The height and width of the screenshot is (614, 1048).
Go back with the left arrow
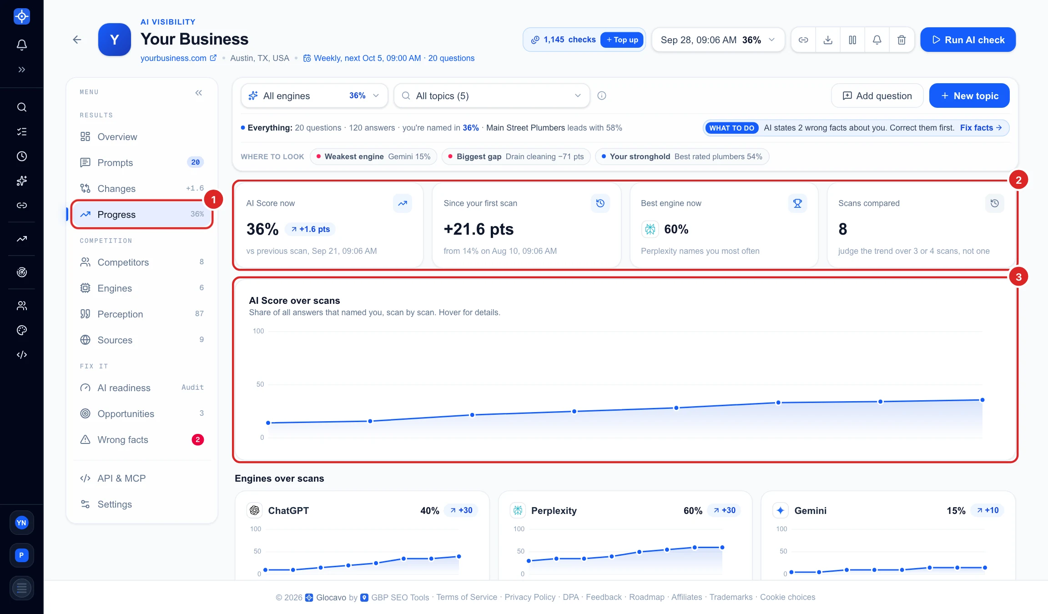coord(77,40)
